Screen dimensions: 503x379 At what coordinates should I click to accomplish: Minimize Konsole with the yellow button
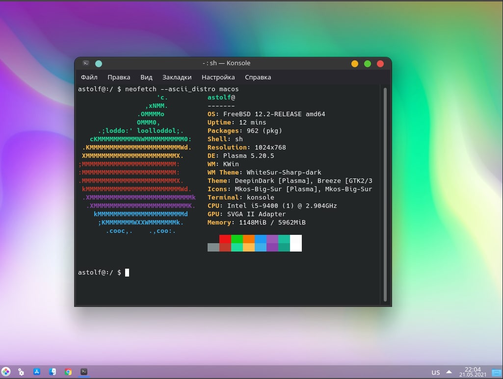click(x=355, y=64)
